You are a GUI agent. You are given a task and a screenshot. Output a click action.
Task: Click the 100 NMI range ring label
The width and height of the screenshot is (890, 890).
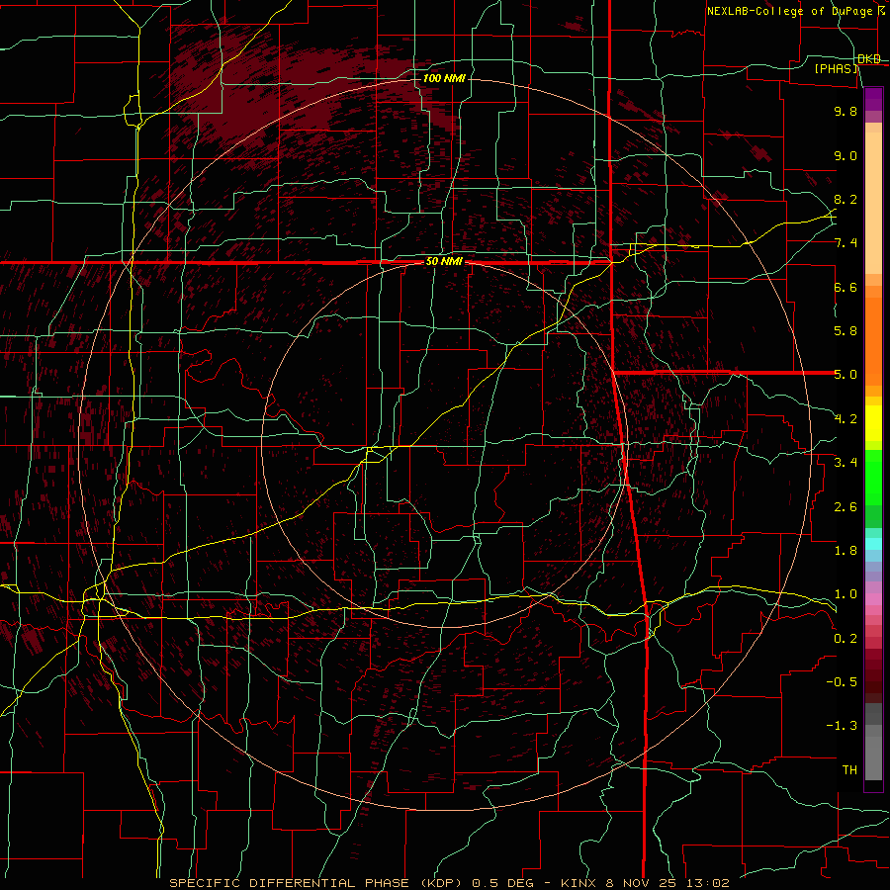pyautogui.click(x=444, y=78)
